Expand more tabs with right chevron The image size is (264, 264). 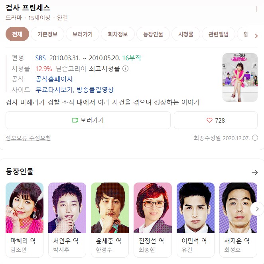coord(256,36)
